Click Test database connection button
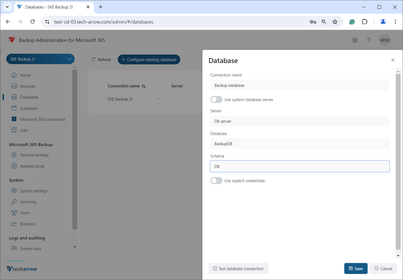Viewport: 403px width, 280px height. coord(238,268)
